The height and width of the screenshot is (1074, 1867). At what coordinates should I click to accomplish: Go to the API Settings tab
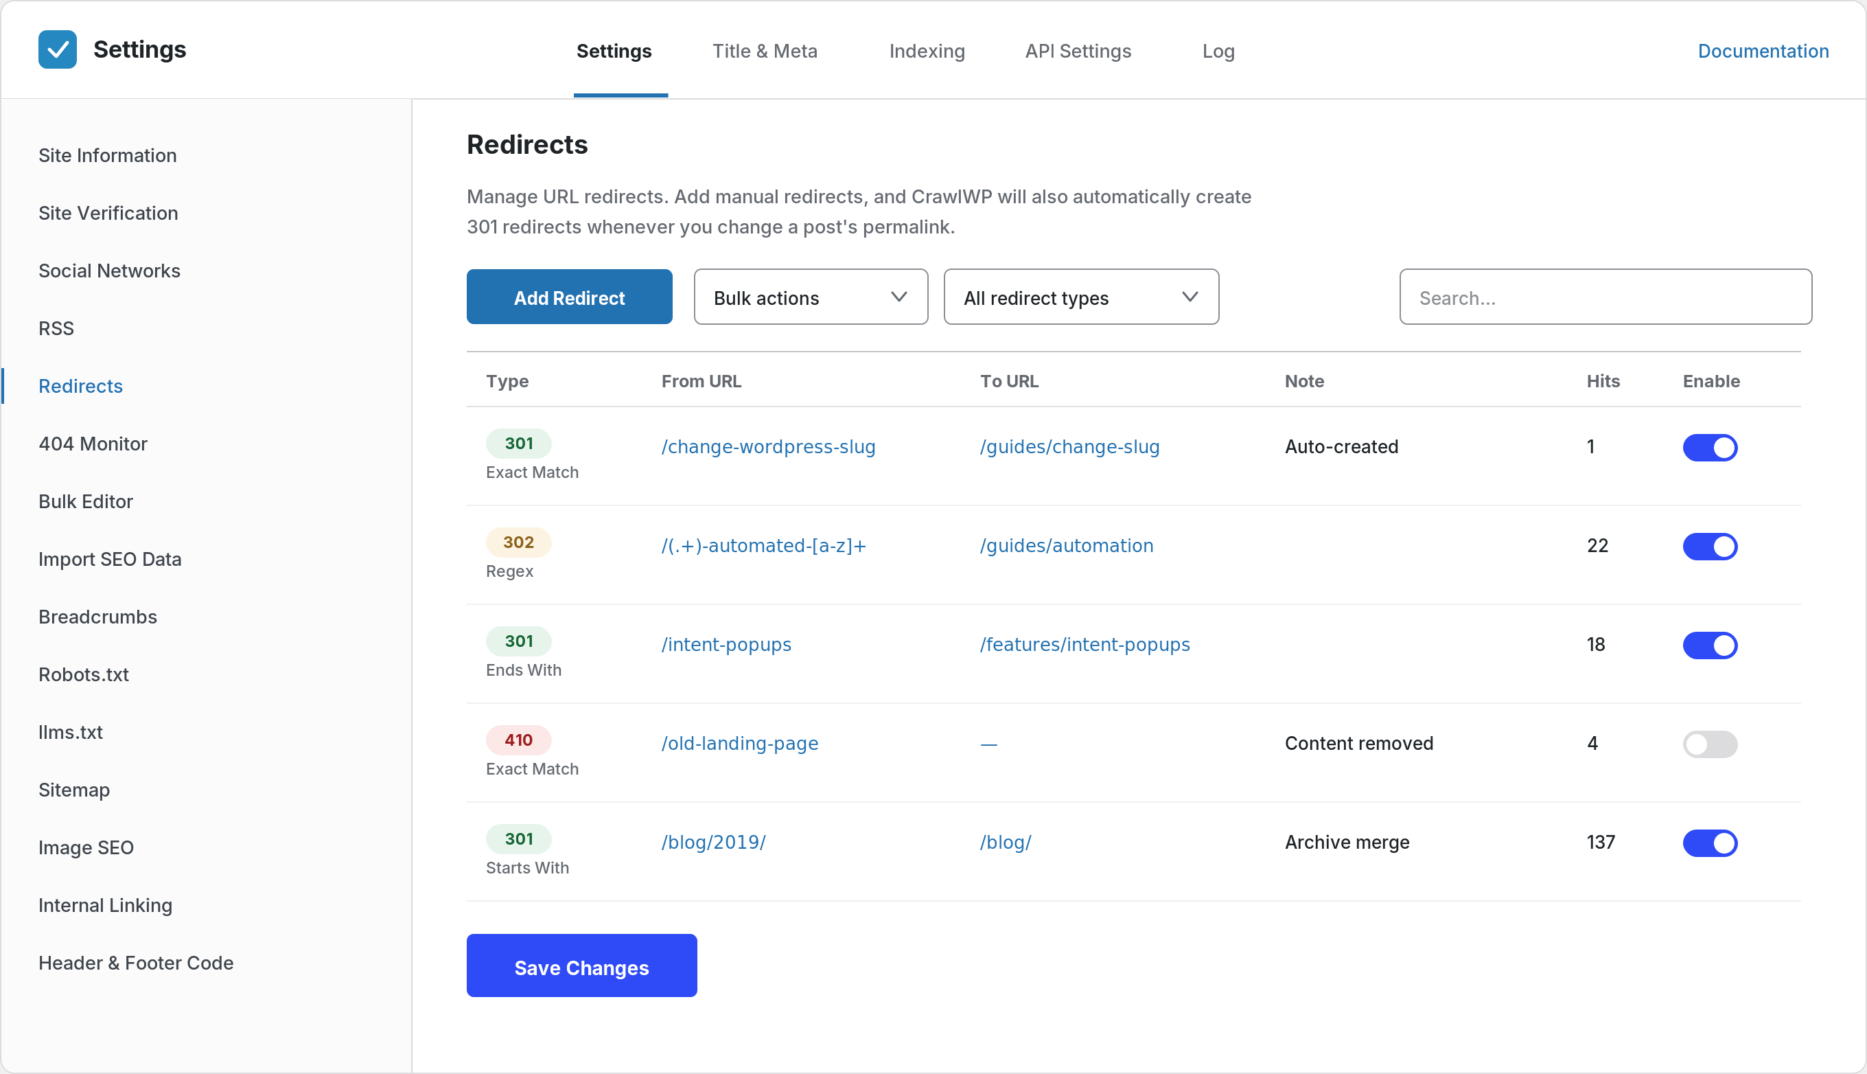click(x=1078, y=51)
